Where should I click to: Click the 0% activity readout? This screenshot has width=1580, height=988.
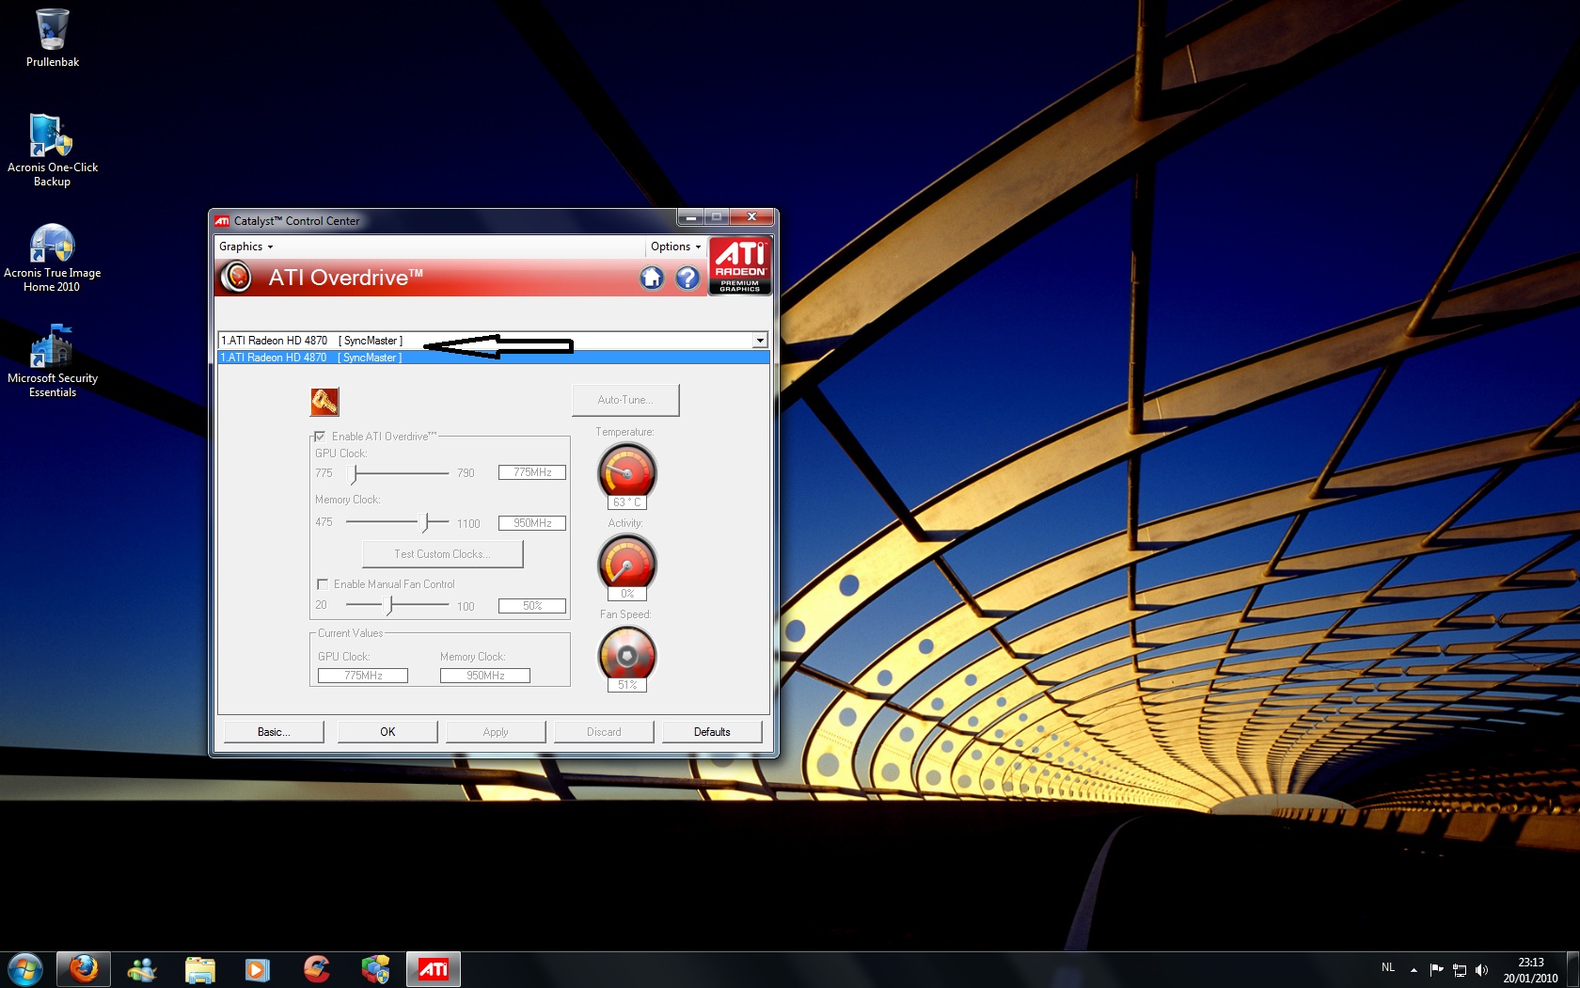tap(627, 594)
